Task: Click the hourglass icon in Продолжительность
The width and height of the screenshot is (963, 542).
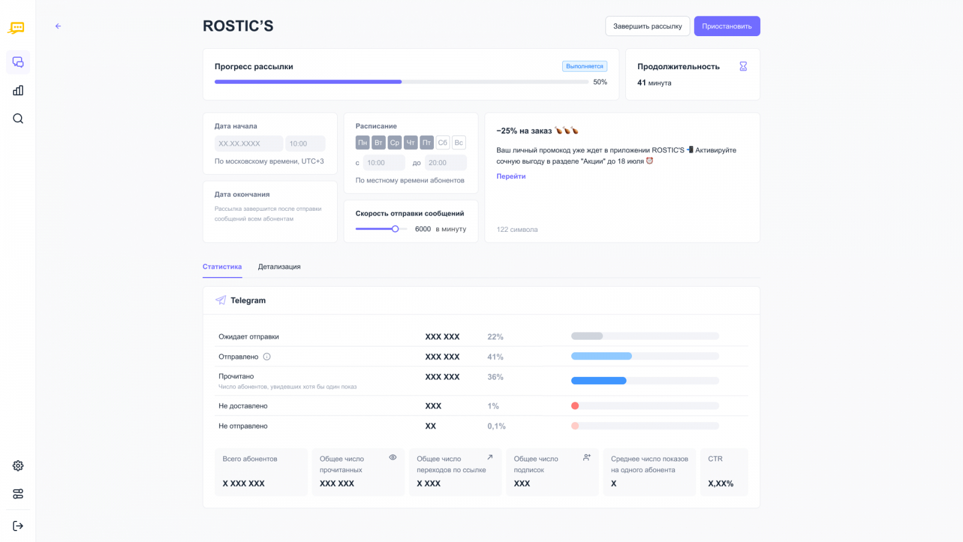Action: 743,66
